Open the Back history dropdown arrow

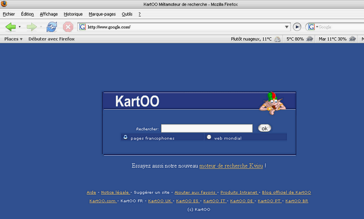coord(20,27)
